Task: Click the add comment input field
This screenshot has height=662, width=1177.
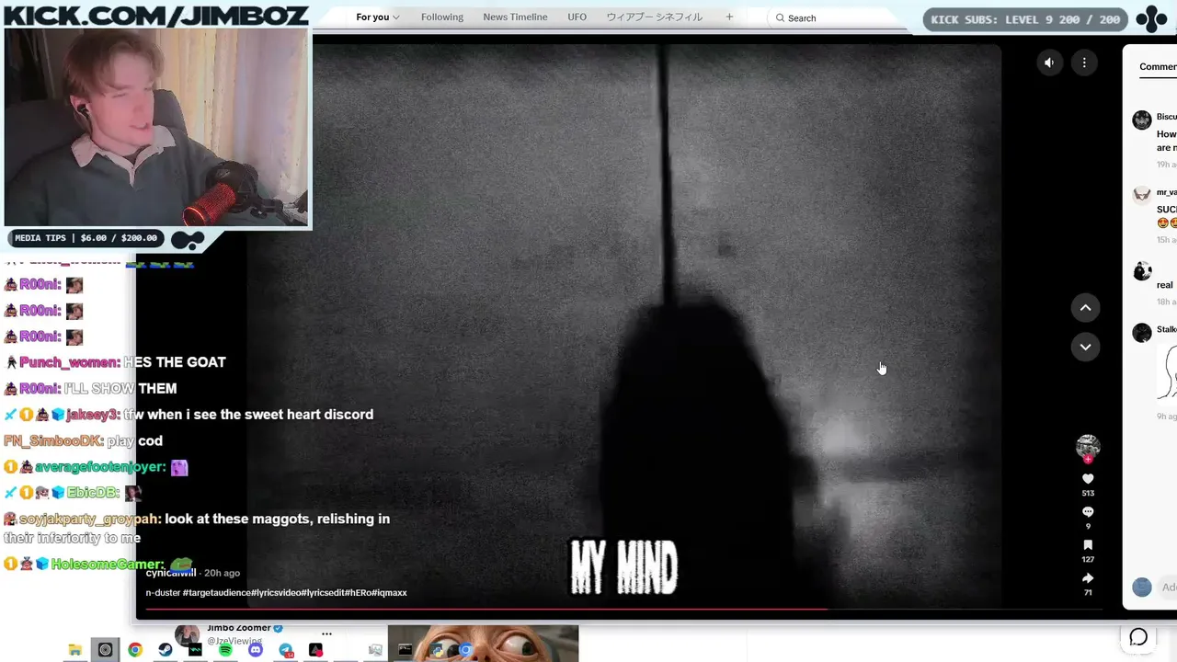Action: 1168,588
